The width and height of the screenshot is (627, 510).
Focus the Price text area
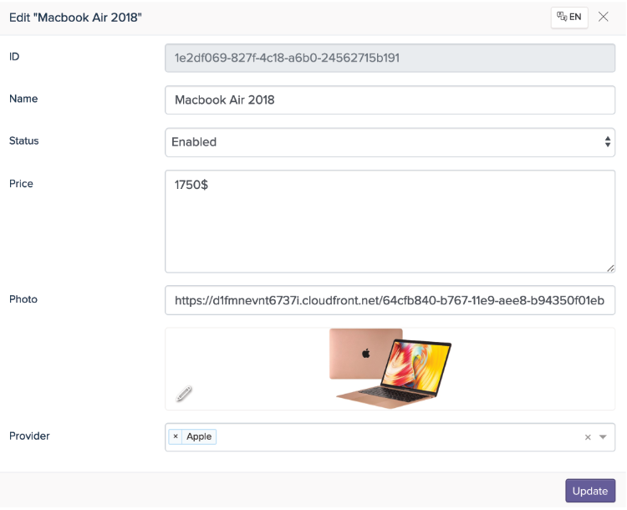(x=390, y=221)
